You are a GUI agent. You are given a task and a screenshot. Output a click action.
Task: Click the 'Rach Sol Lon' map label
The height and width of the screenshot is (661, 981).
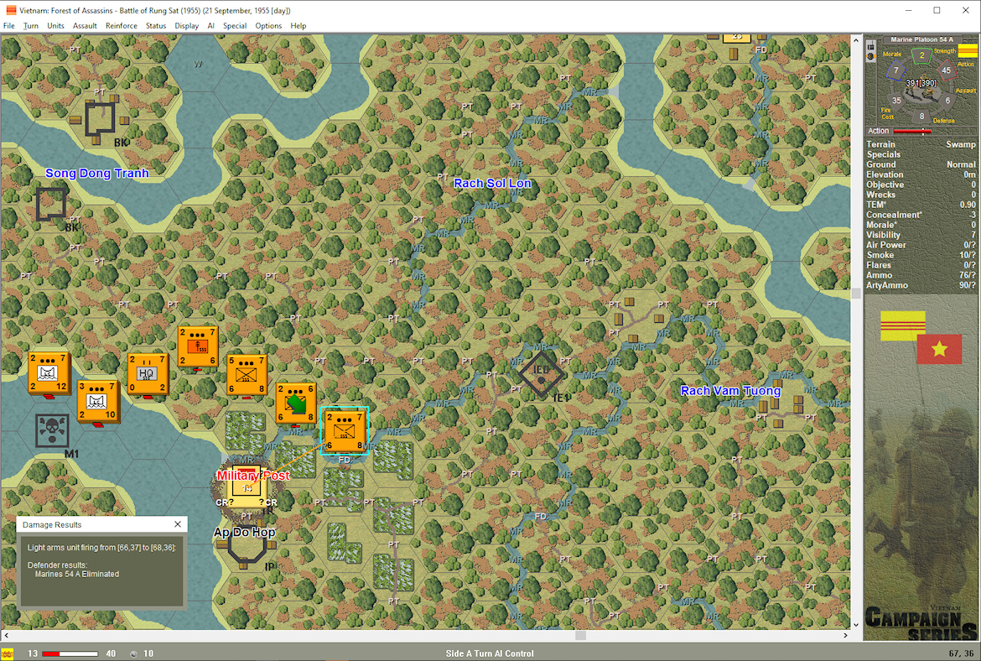pos(492,184)
